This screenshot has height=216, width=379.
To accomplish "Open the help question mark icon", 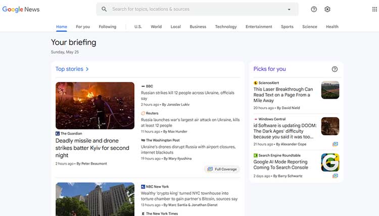I will tap(314, 9).
